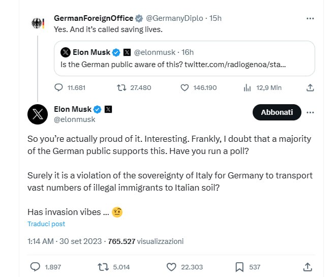This screenshot has height=277, width=336.
Task: Open Elon Musk's X logo profile avatar
Action: 38,114
